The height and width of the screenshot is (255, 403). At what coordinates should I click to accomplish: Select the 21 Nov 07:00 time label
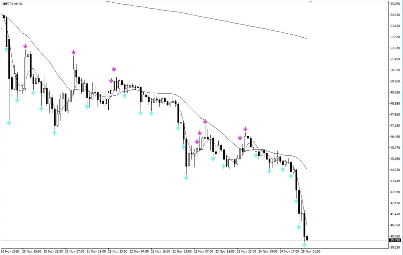[x=75, y=251]
